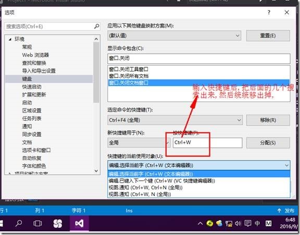300x235 pixels.
Task: Activate Visual Studio taskbar icon
Action: tap(79, 224)
